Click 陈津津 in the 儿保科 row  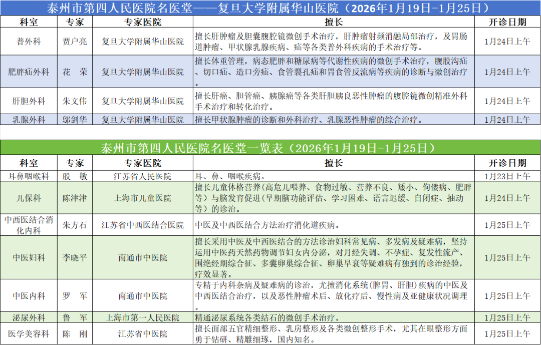point(75,198)
